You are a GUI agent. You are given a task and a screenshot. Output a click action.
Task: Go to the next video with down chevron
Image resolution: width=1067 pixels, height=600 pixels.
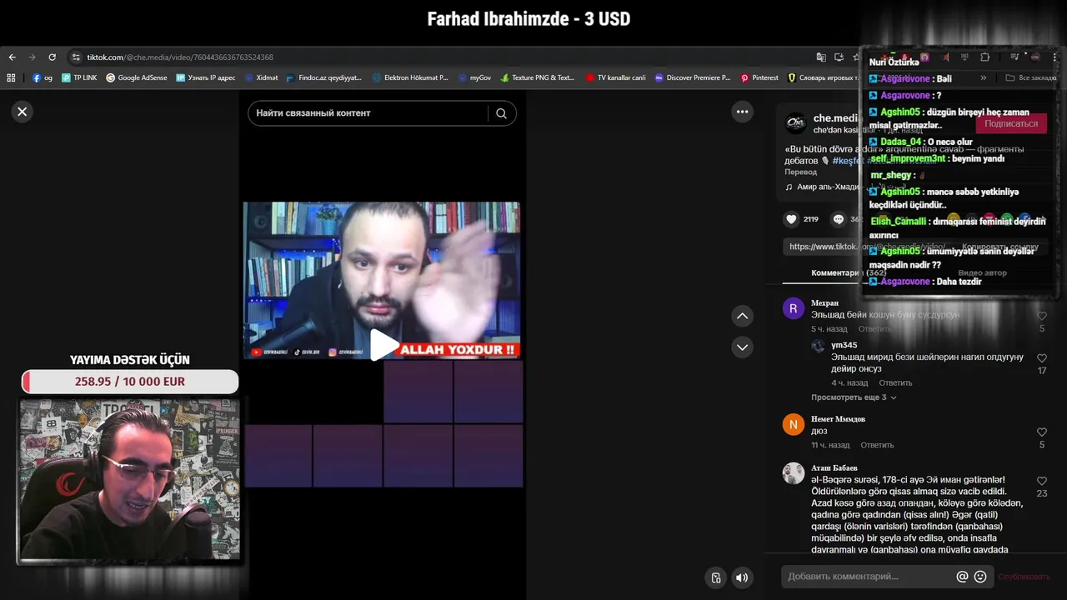pos(742,347)
